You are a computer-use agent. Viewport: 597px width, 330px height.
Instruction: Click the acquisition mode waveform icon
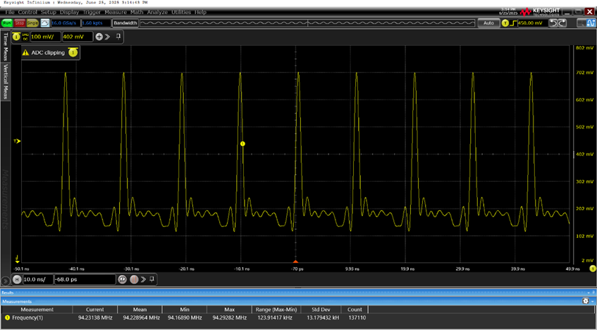tap(45, 23)
